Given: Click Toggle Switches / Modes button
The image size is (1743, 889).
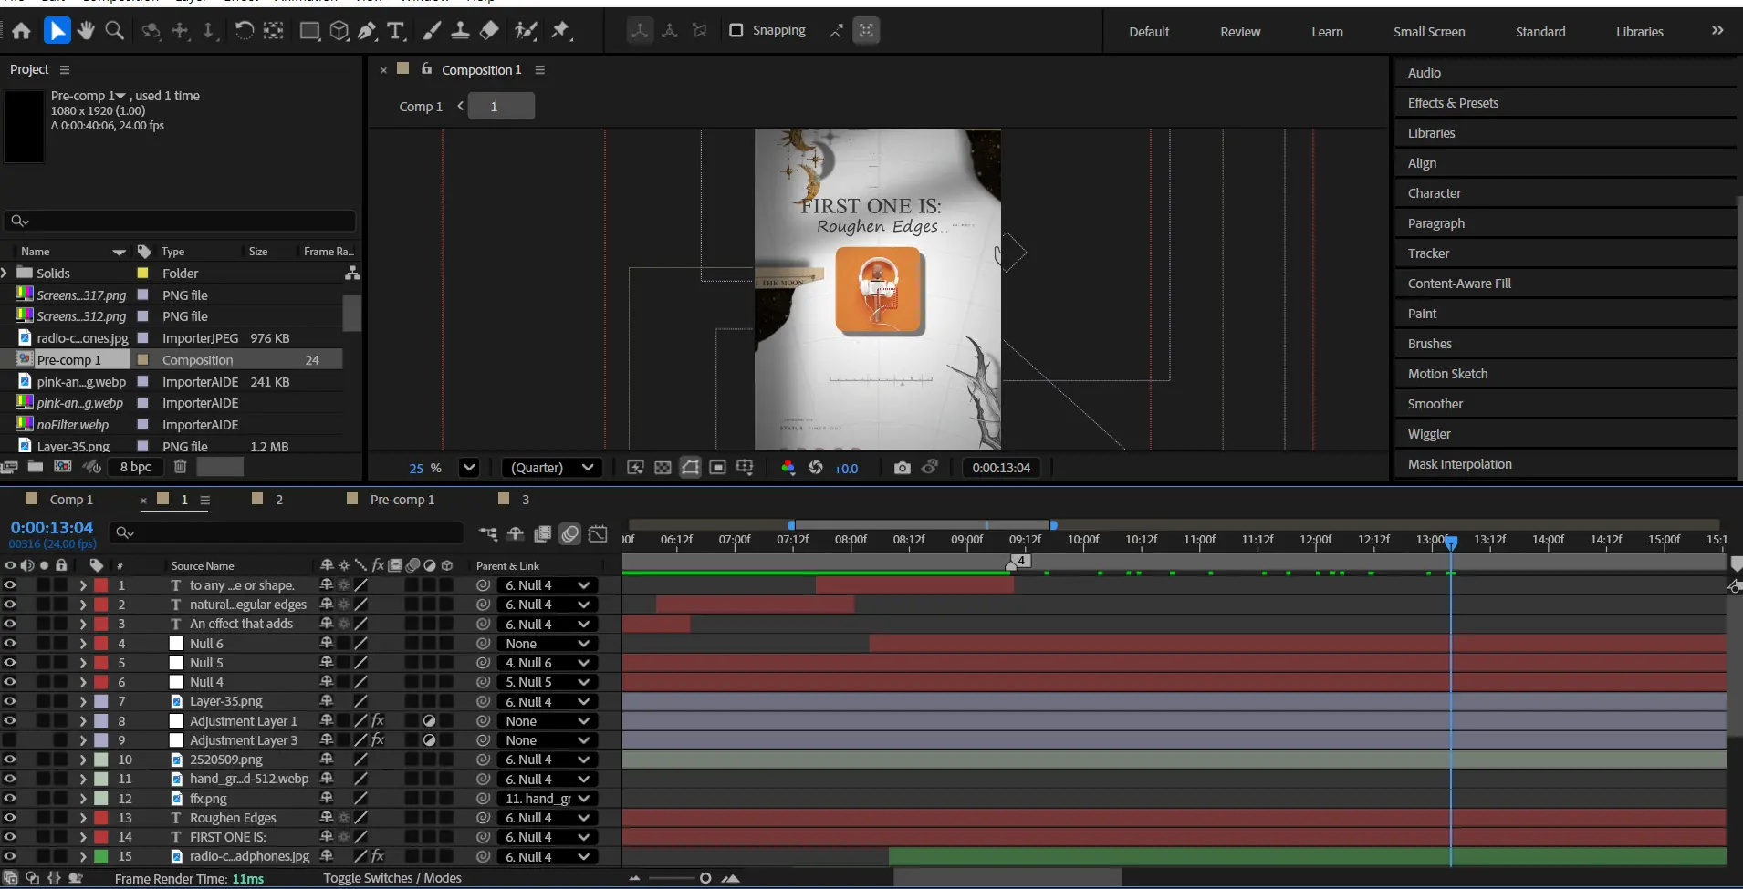Looking at the screenshot, I should (x=391, y=878).
